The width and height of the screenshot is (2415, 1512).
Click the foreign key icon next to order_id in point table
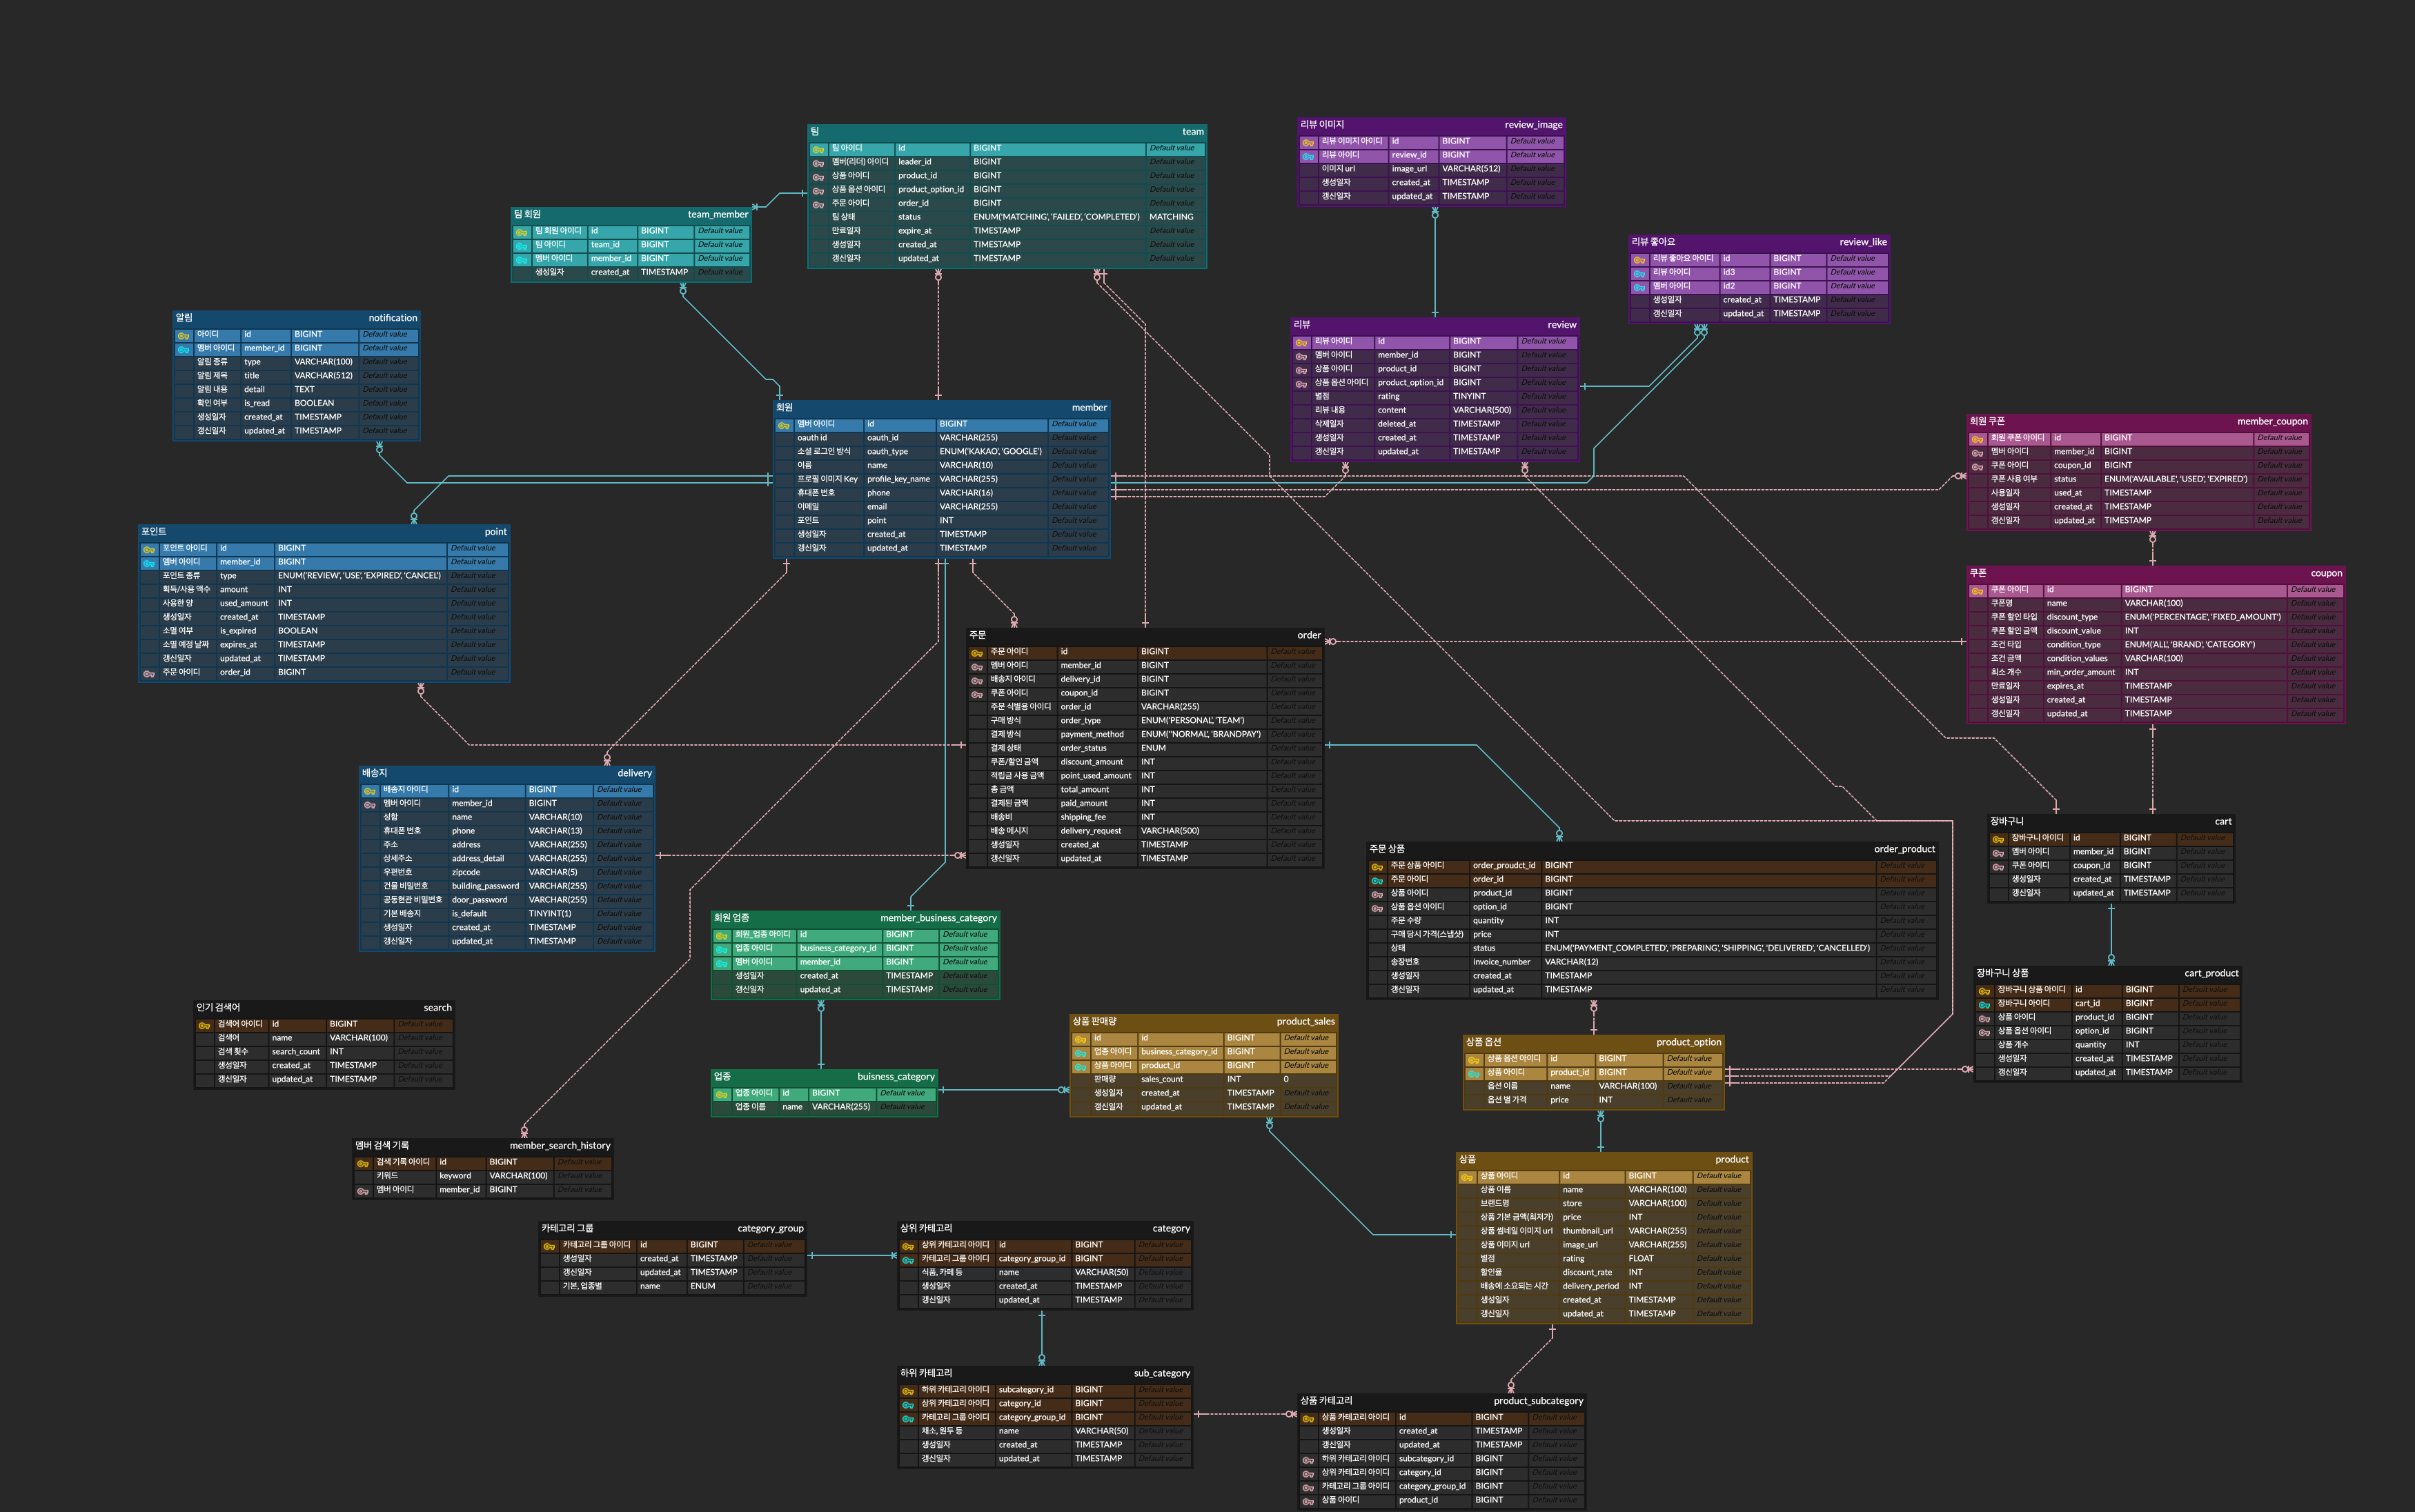click(x=149, y=674)
